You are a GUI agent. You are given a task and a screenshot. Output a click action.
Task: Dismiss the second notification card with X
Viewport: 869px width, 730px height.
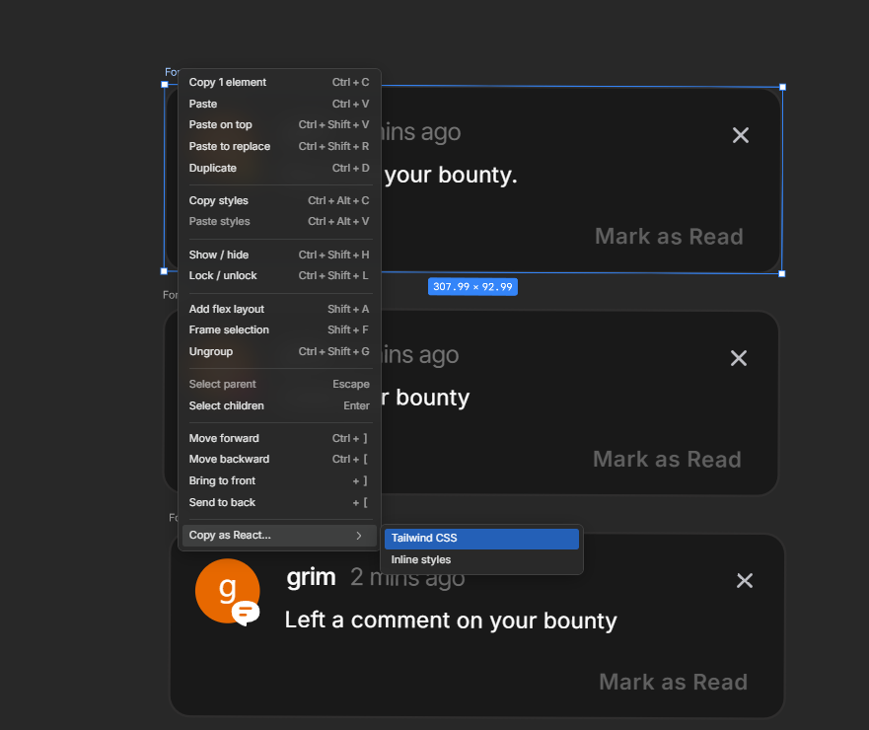pyautogui.click(x=739, y=358)
